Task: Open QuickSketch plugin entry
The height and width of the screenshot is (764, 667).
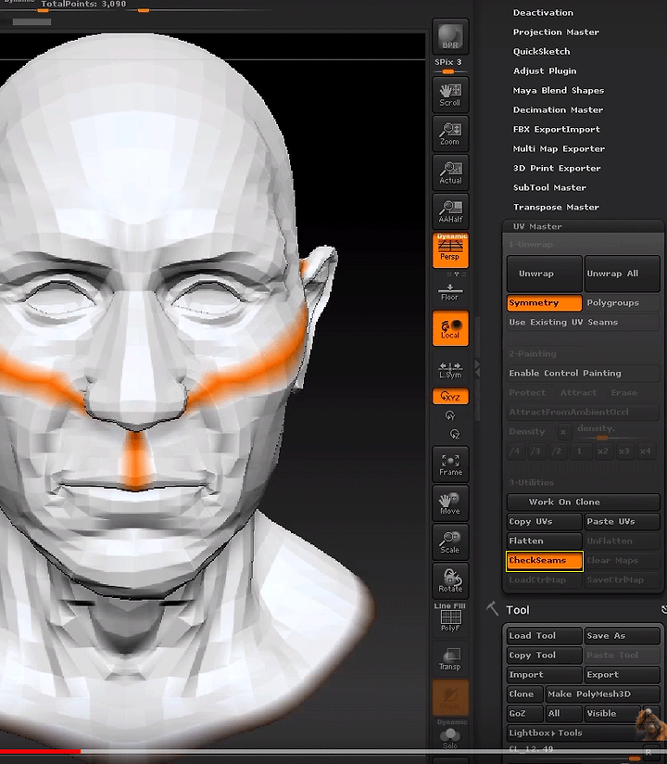Action: (x=541, y=52)
